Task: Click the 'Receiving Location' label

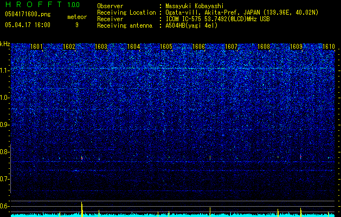Action: 126,12
